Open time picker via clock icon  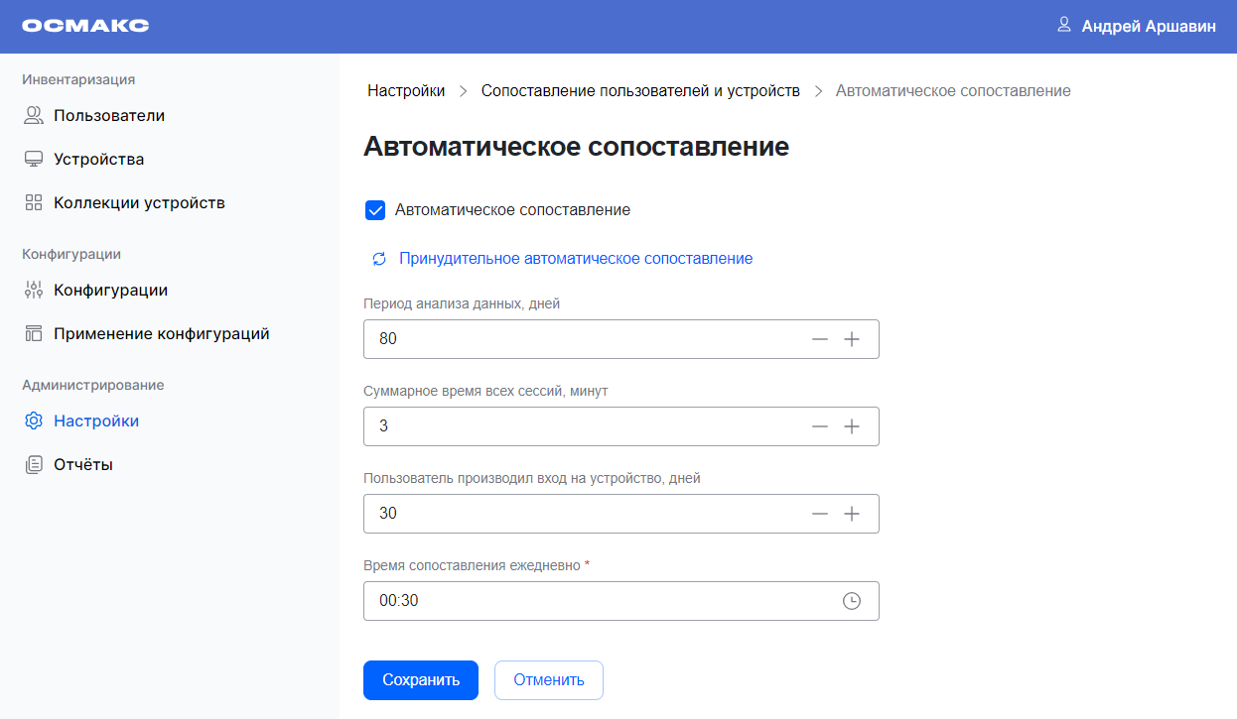tap(851, 601)
